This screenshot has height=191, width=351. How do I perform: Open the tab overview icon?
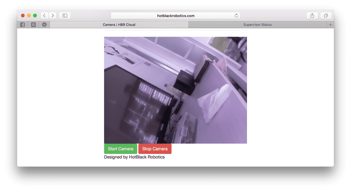coord(326,15)
